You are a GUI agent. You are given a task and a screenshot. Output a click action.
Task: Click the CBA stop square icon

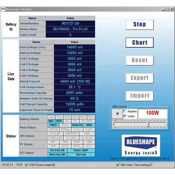point(118,113)
